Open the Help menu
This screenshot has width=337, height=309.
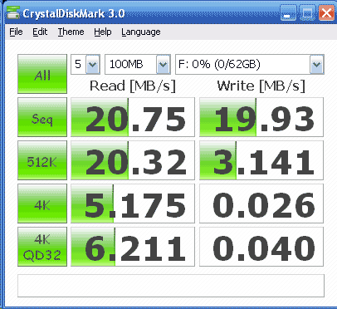tap(103, 32)
